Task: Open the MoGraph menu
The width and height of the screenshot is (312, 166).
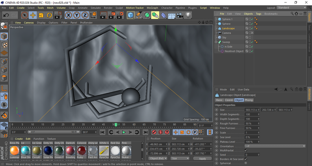Action: [x=152, y=8]
